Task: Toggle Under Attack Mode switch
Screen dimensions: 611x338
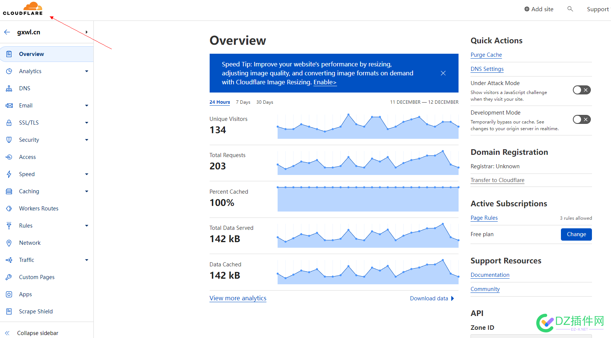Action: click(582, 90)
